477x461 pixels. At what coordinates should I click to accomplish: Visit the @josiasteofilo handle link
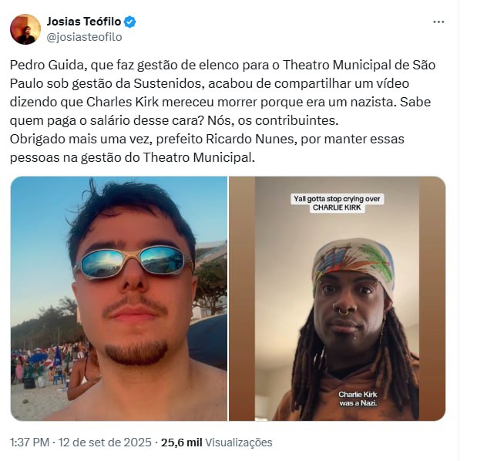[x=84, y=37]
